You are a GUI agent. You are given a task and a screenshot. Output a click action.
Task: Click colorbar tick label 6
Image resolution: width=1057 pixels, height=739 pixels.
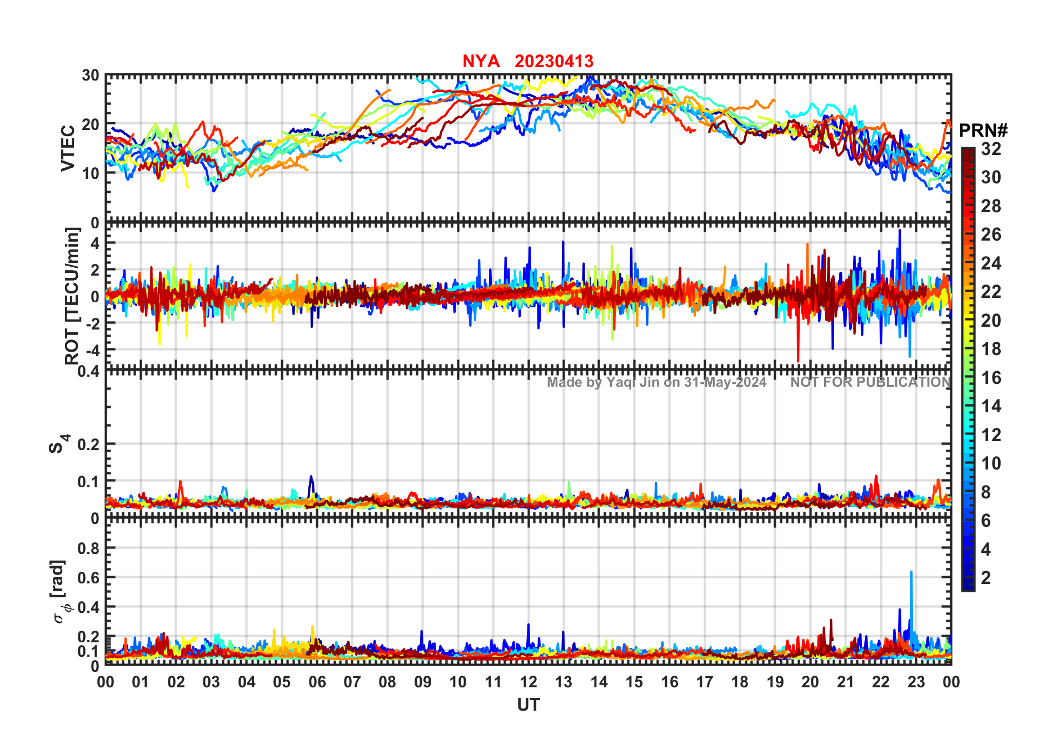[x=986, y=521]
